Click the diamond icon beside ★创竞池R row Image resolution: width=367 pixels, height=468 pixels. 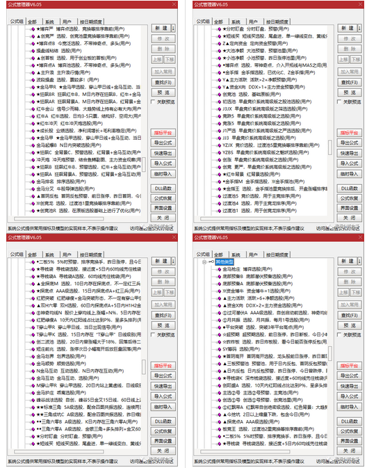[x=33, y=211]
